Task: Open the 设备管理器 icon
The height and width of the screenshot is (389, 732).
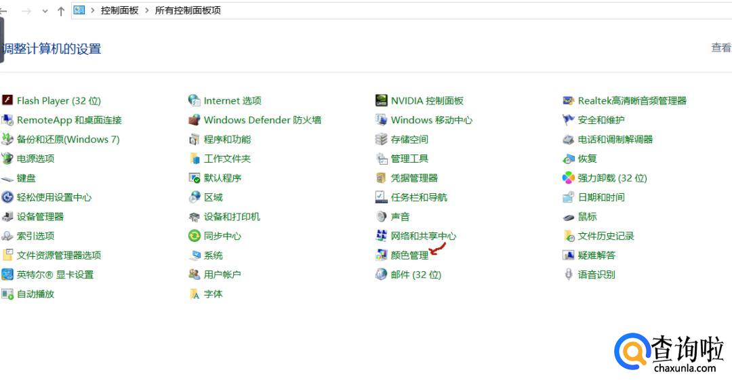Action: tap(7, 217)
